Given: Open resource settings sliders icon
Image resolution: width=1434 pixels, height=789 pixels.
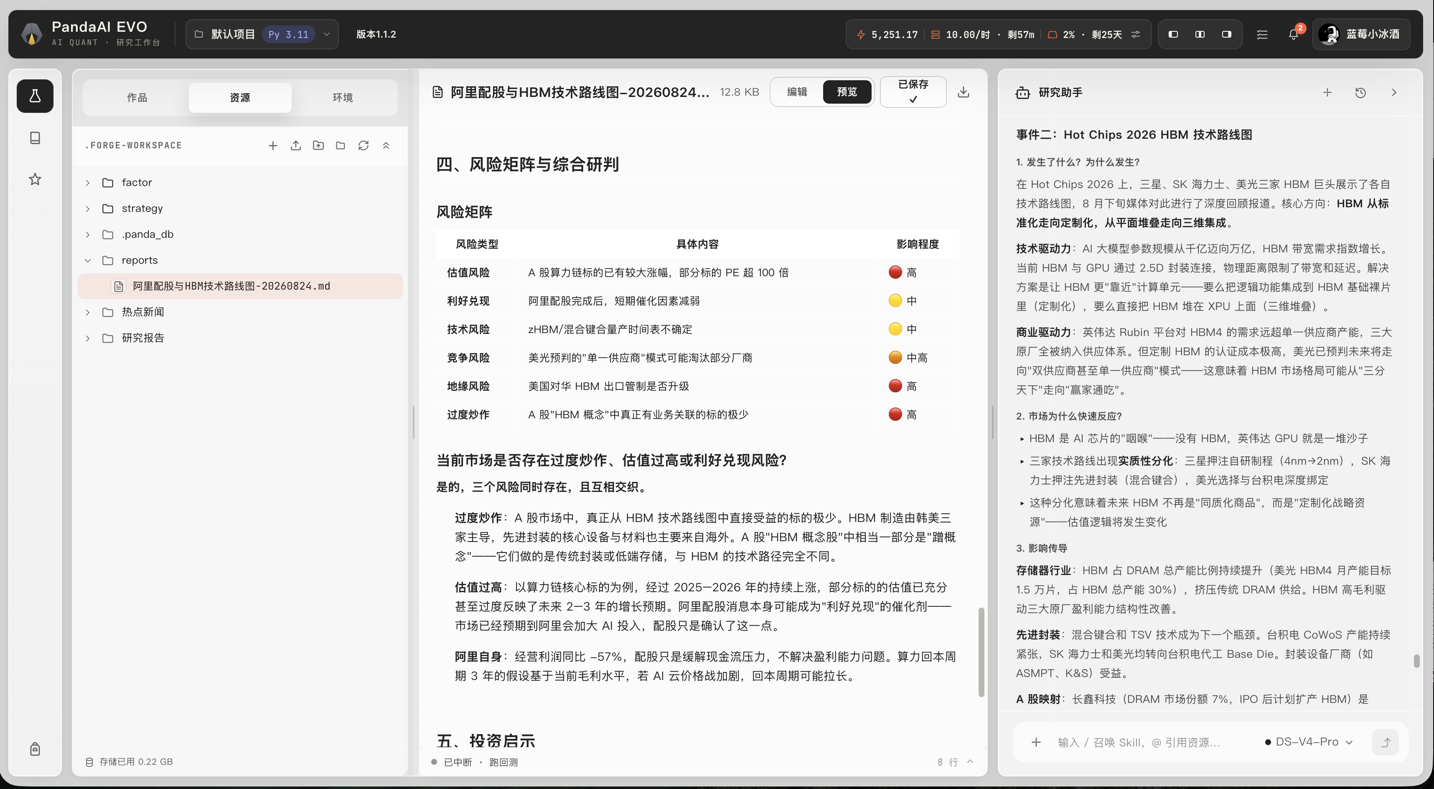Looking at the screenshot, I should click(1136, 34).
